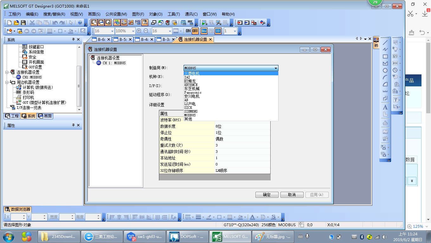Toggle the ON state button
This screenshot has height=243, width=431.
(x=188, y=31)
